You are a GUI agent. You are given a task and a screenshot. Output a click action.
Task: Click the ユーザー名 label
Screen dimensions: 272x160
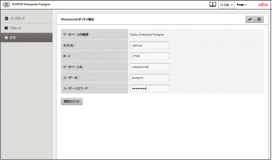(70, 78)
